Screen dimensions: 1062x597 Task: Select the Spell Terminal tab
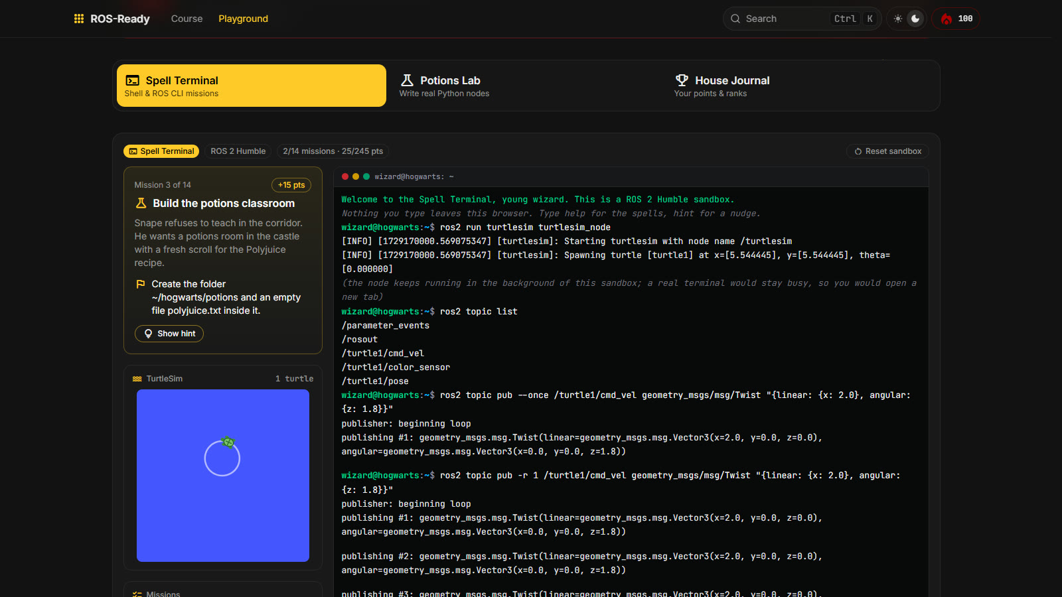pyautogui.click(x=252, y=86)
